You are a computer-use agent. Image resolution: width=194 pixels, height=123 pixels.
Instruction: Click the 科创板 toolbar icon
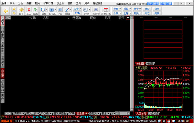96,10
